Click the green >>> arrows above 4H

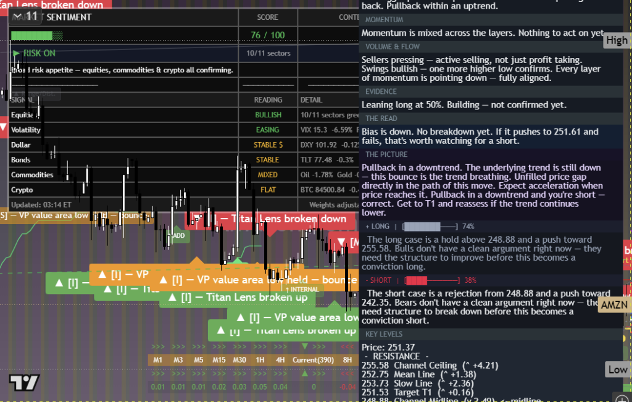tap(280, 346)
